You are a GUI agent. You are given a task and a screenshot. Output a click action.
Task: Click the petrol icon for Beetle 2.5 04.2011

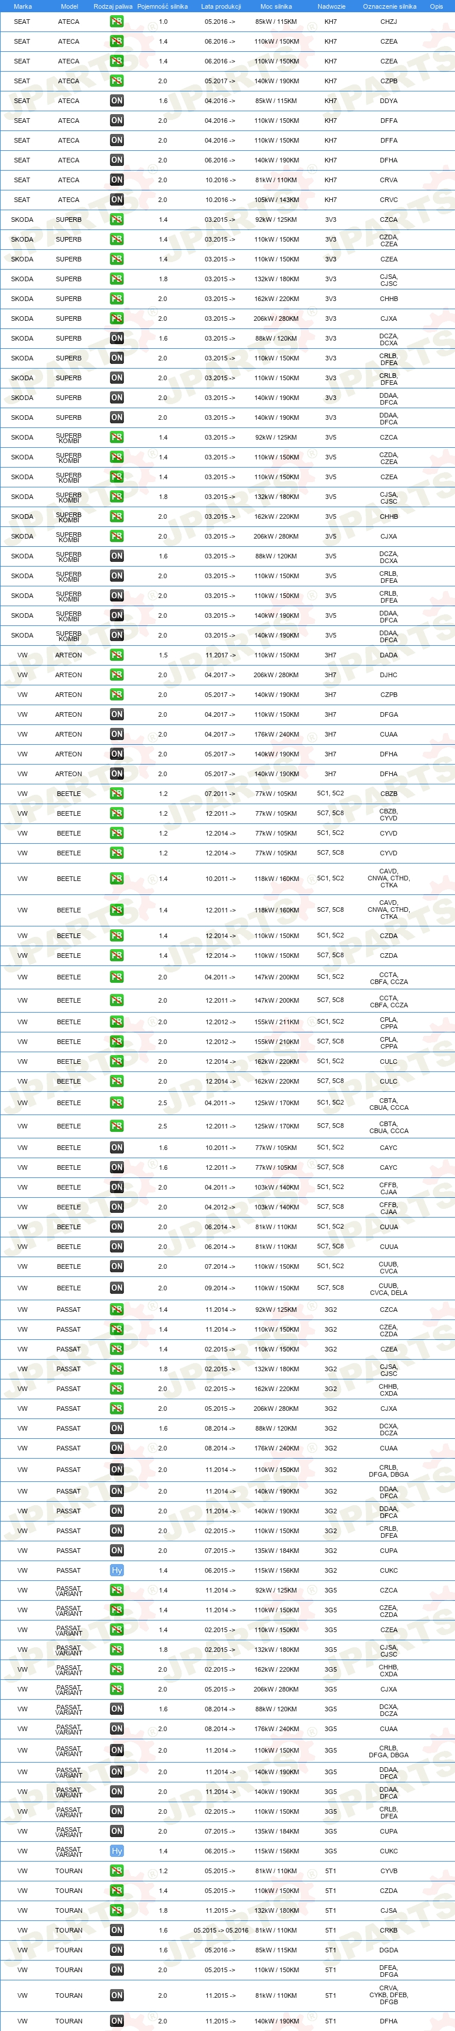point(116,1103)
